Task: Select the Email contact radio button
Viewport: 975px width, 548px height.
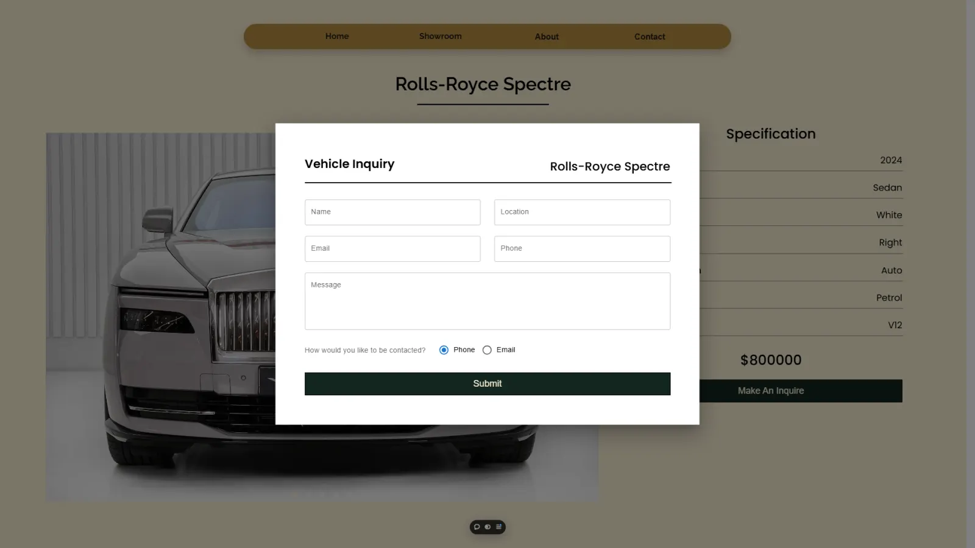Action: click(x=487, y=350)
